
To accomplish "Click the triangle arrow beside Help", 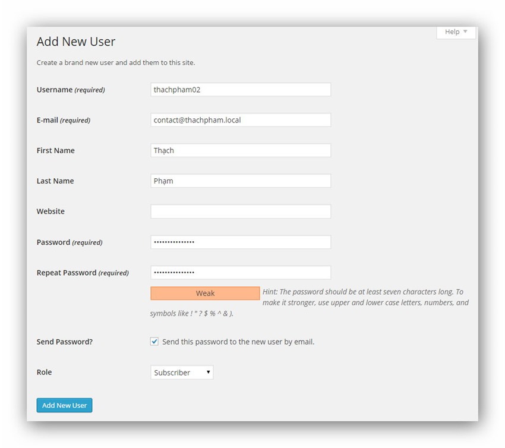I will pyautogui.click(x=465, y=32).
